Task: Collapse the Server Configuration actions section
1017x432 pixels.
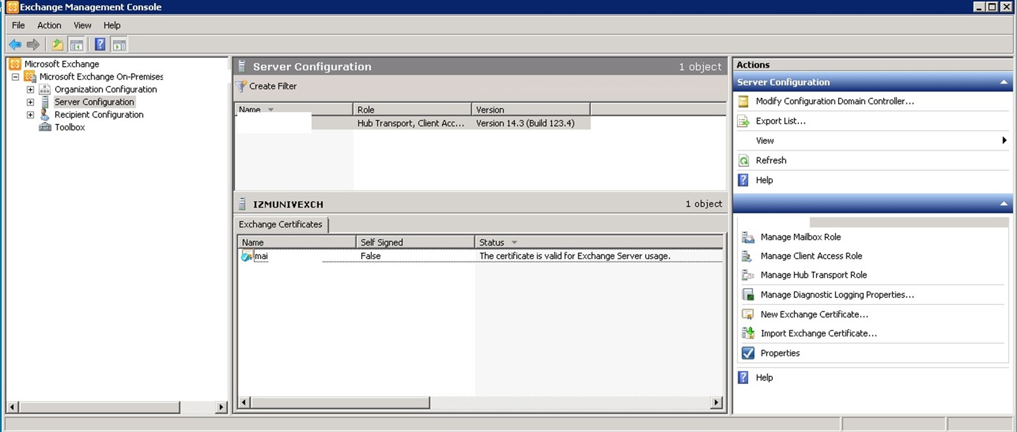Action: pos(1004,82)
